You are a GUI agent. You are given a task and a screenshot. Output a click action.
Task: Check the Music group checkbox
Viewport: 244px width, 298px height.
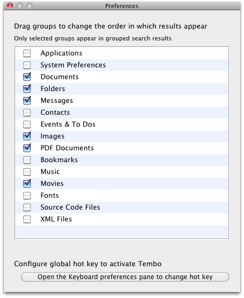coord(27,172)
